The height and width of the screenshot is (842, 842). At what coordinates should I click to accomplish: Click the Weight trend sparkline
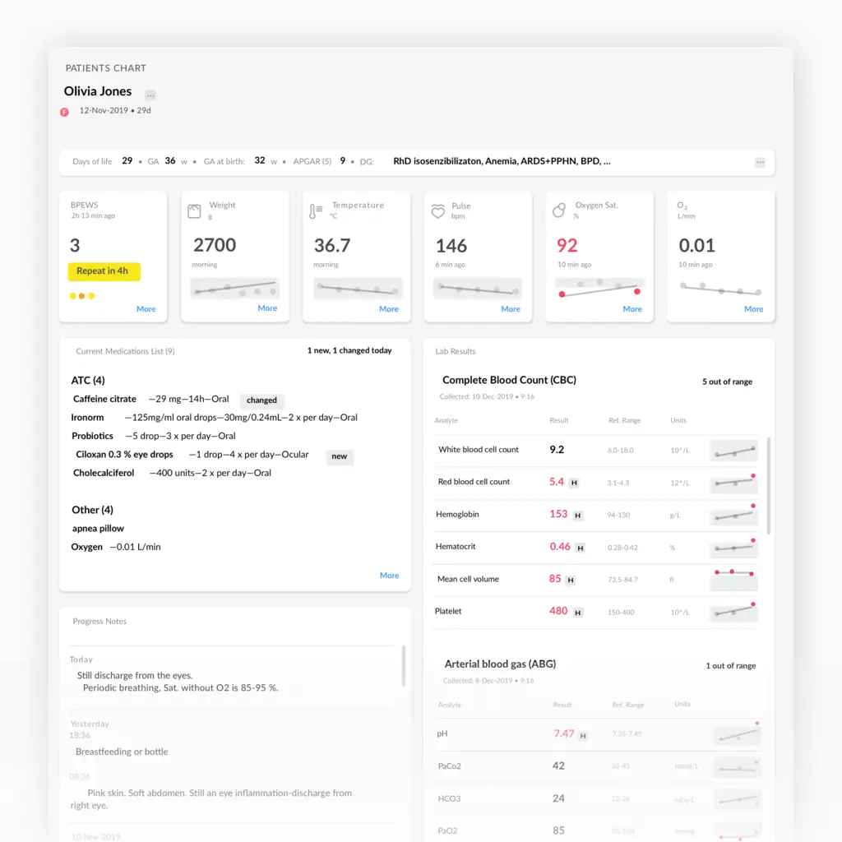(236, 289)
